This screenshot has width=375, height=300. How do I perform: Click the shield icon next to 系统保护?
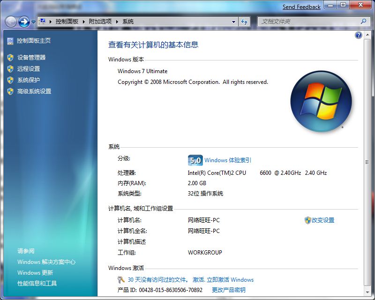[10, 80]
